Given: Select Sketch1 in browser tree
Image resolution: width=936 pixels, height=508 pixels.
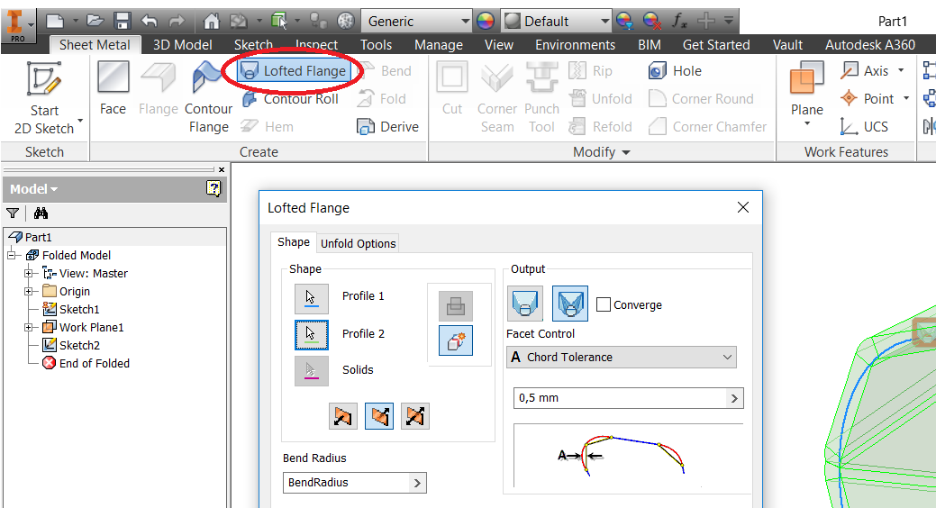Looking at the screenshot, I should 71,309.
